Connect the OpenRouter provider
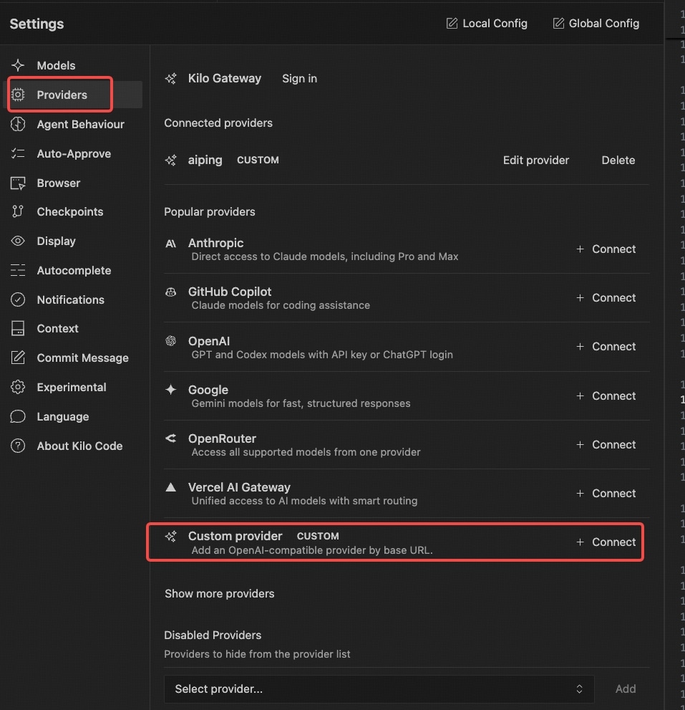This screenshot has height=710, width=685. [606, 445]
